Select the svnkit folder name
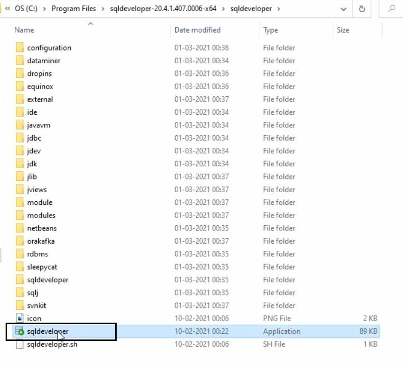Image resolution: width=403 pixels, height=367 pixels. pos(37,305)
